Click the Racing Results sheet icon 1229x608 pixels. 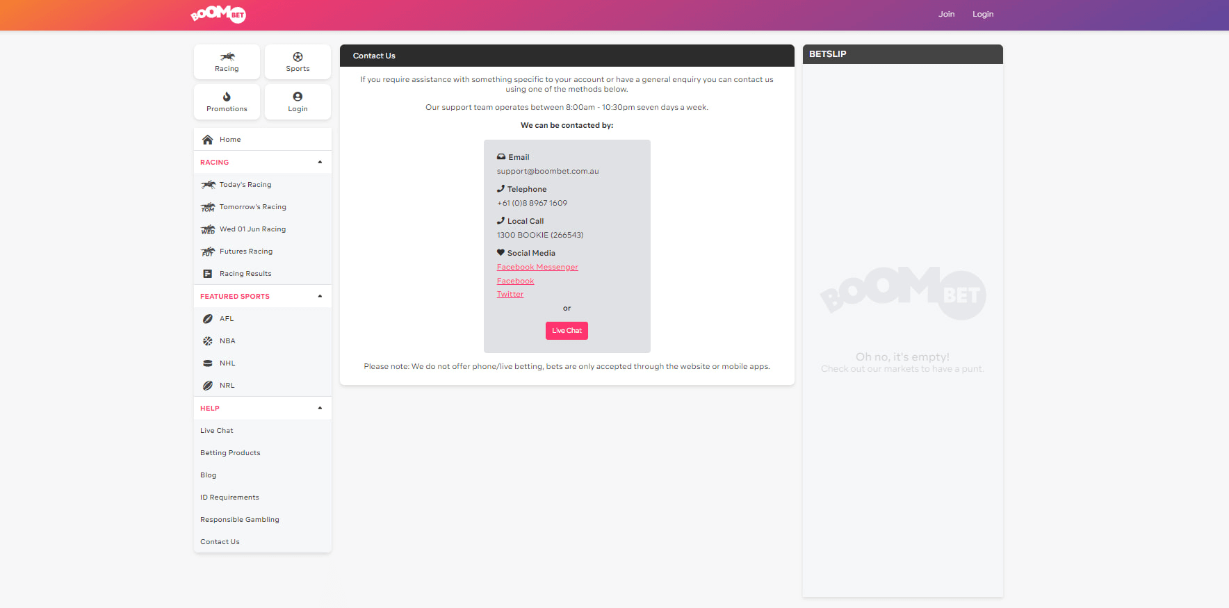(207, 274)
